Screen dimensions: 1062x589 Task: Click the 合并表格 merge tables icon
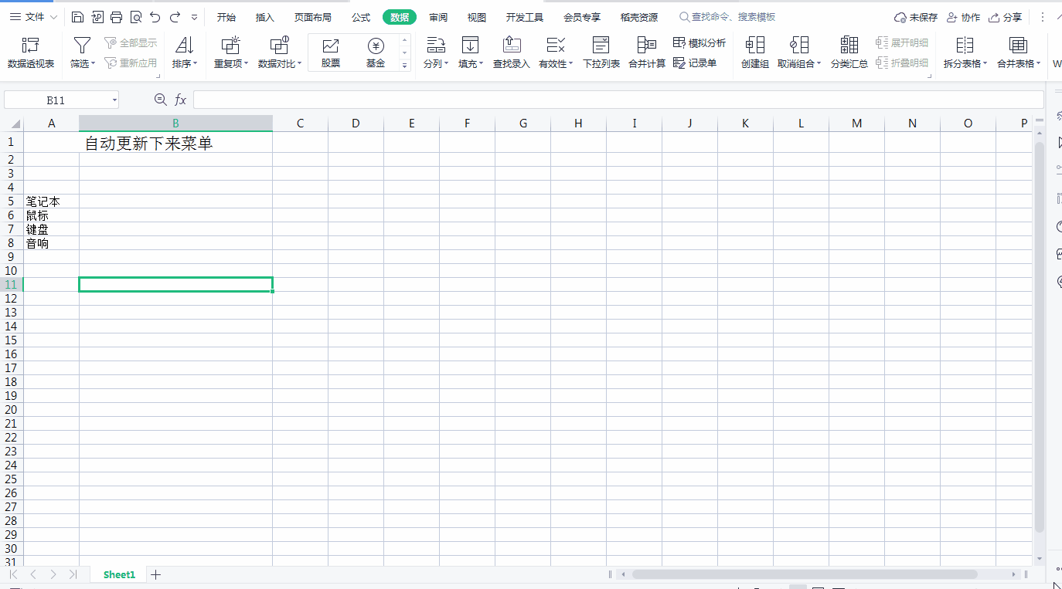[x=1019, y=46]
